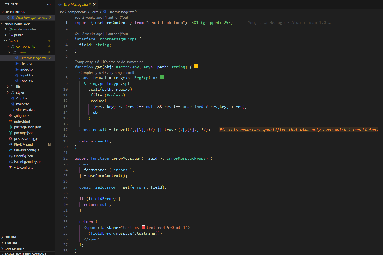Click the React icon beside Field.tsx
Viewport: 383px width, 255px height.
pyautogui.click(x=17, y=64)
